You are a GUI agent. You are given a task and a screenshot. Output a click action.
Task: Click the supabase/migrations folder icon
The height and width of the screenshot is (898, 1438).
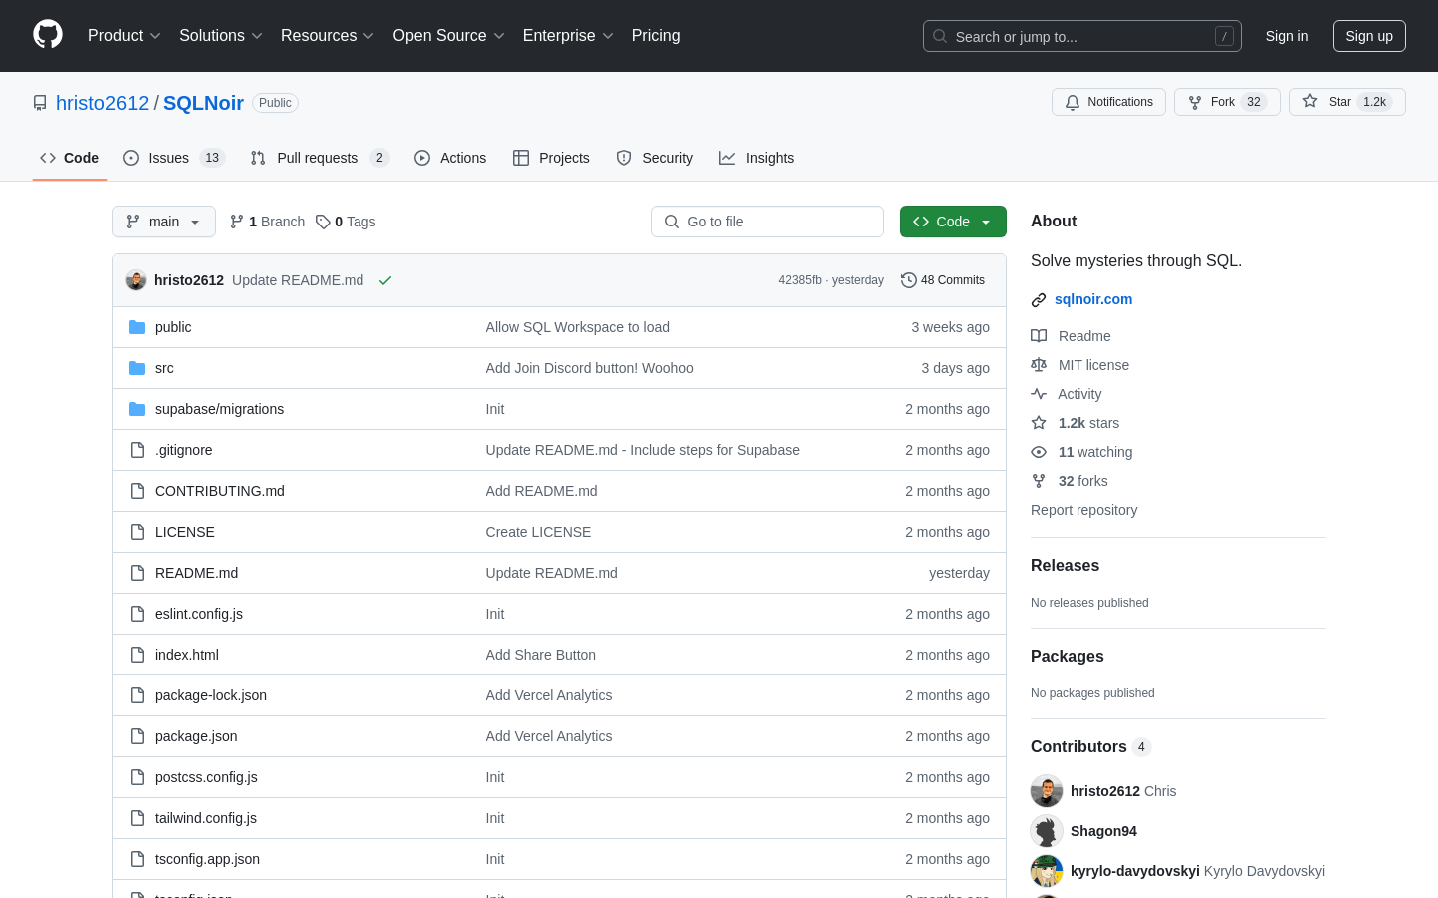(x=137, y=409)
